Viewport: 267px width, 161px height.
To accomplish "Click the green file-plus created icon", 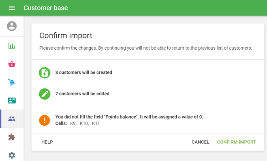I will [x=45, y=73].
